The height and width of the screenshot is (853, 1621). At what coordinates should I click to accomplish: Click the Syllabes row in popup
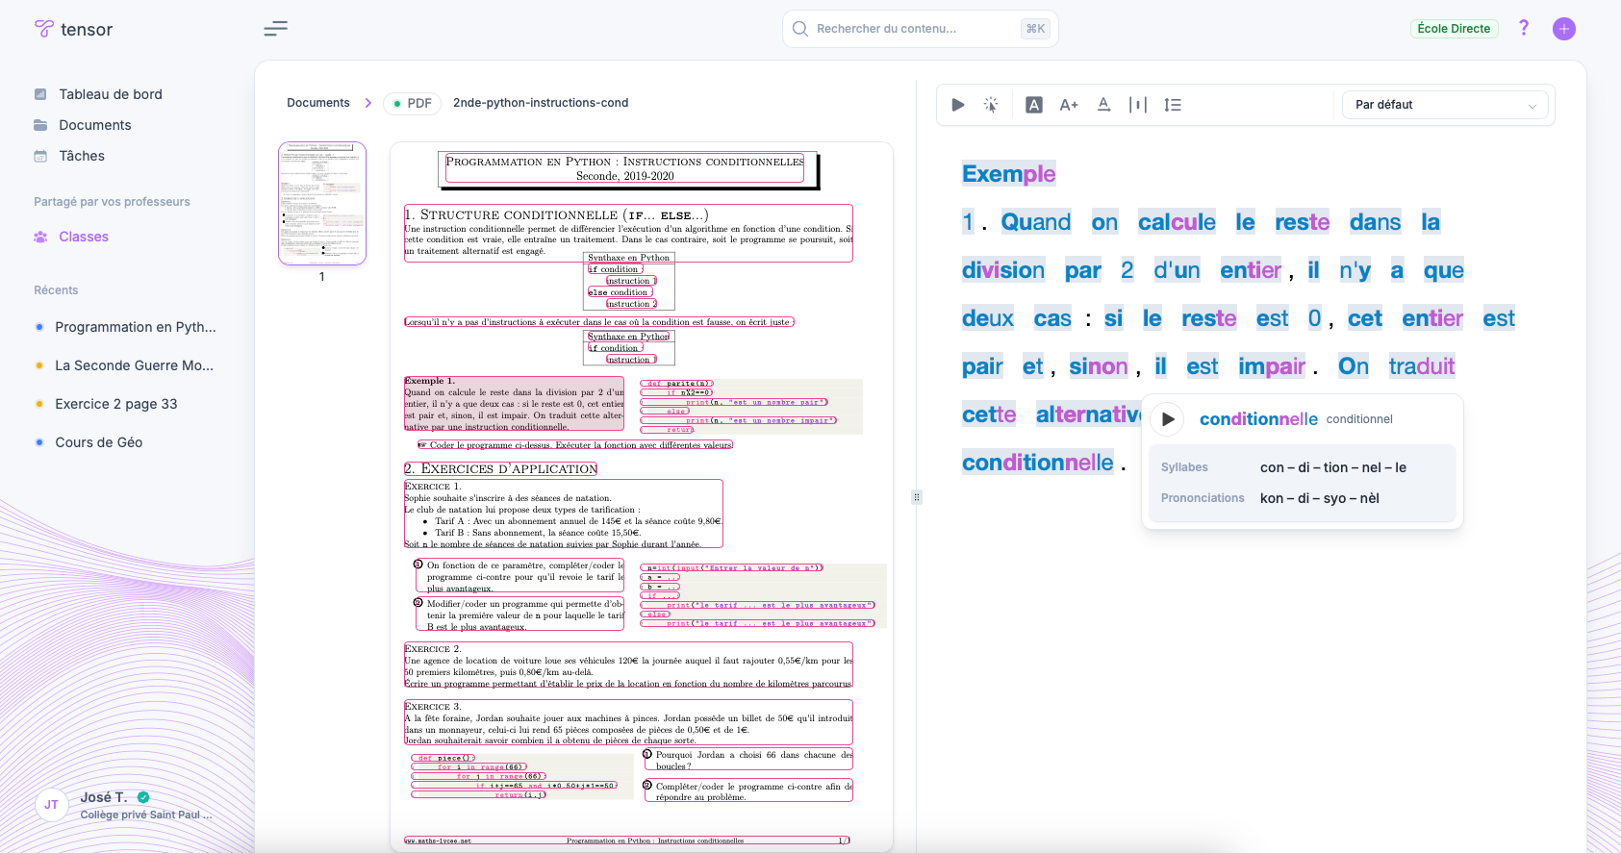(1302, 467)
